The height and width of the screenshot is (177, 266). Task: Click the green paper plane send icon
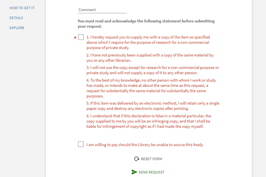click(x=134, y=172)
